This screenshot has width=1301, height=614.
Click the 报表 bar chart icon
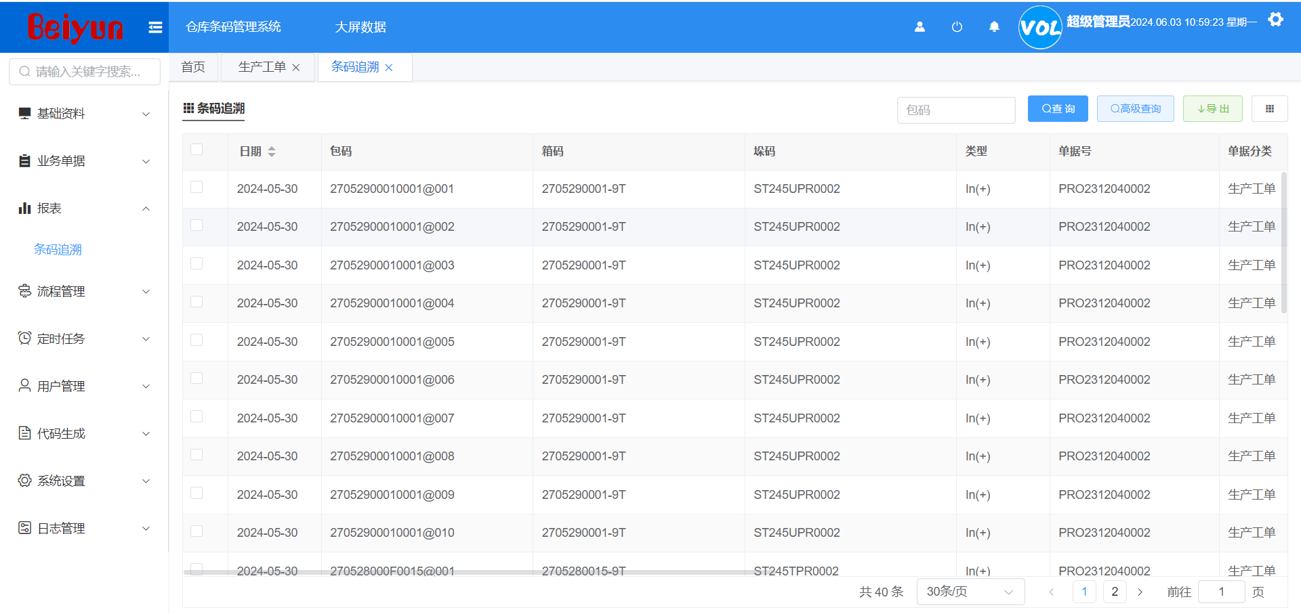tap(24, 208)
